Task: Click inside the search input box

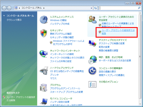Action: (119, 8)
